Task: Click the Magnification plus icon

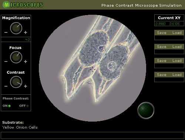Action: pos(26,32)
